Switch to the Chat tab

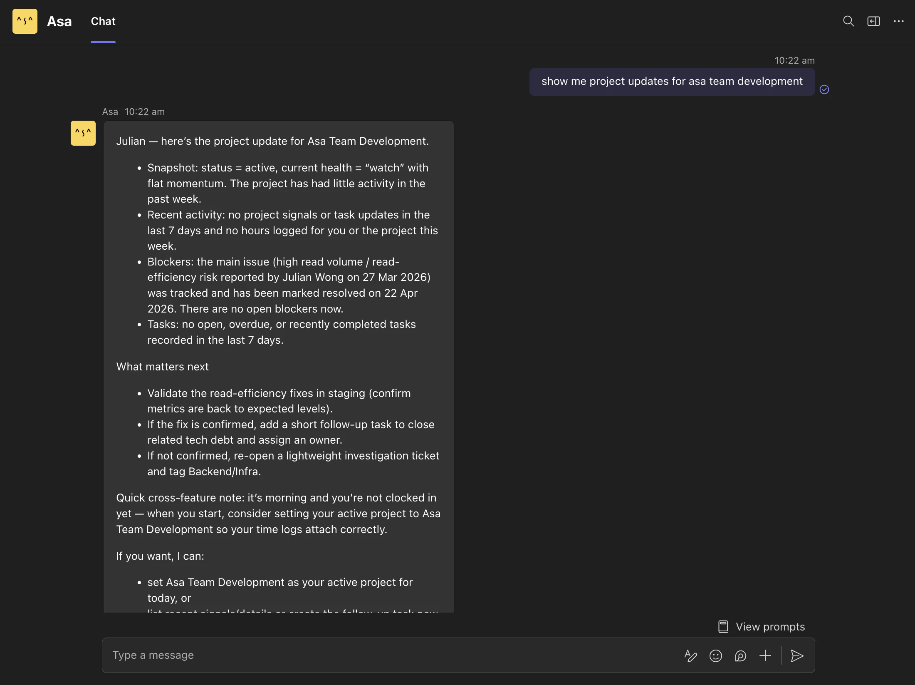[x=103, y=21]
